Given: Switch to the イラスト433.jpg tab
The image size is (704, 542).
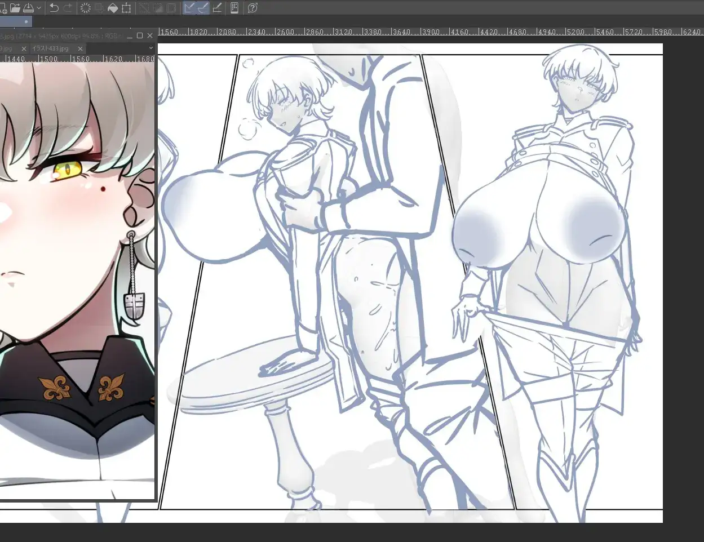Looking at the screenshot, I should [50, 49].
